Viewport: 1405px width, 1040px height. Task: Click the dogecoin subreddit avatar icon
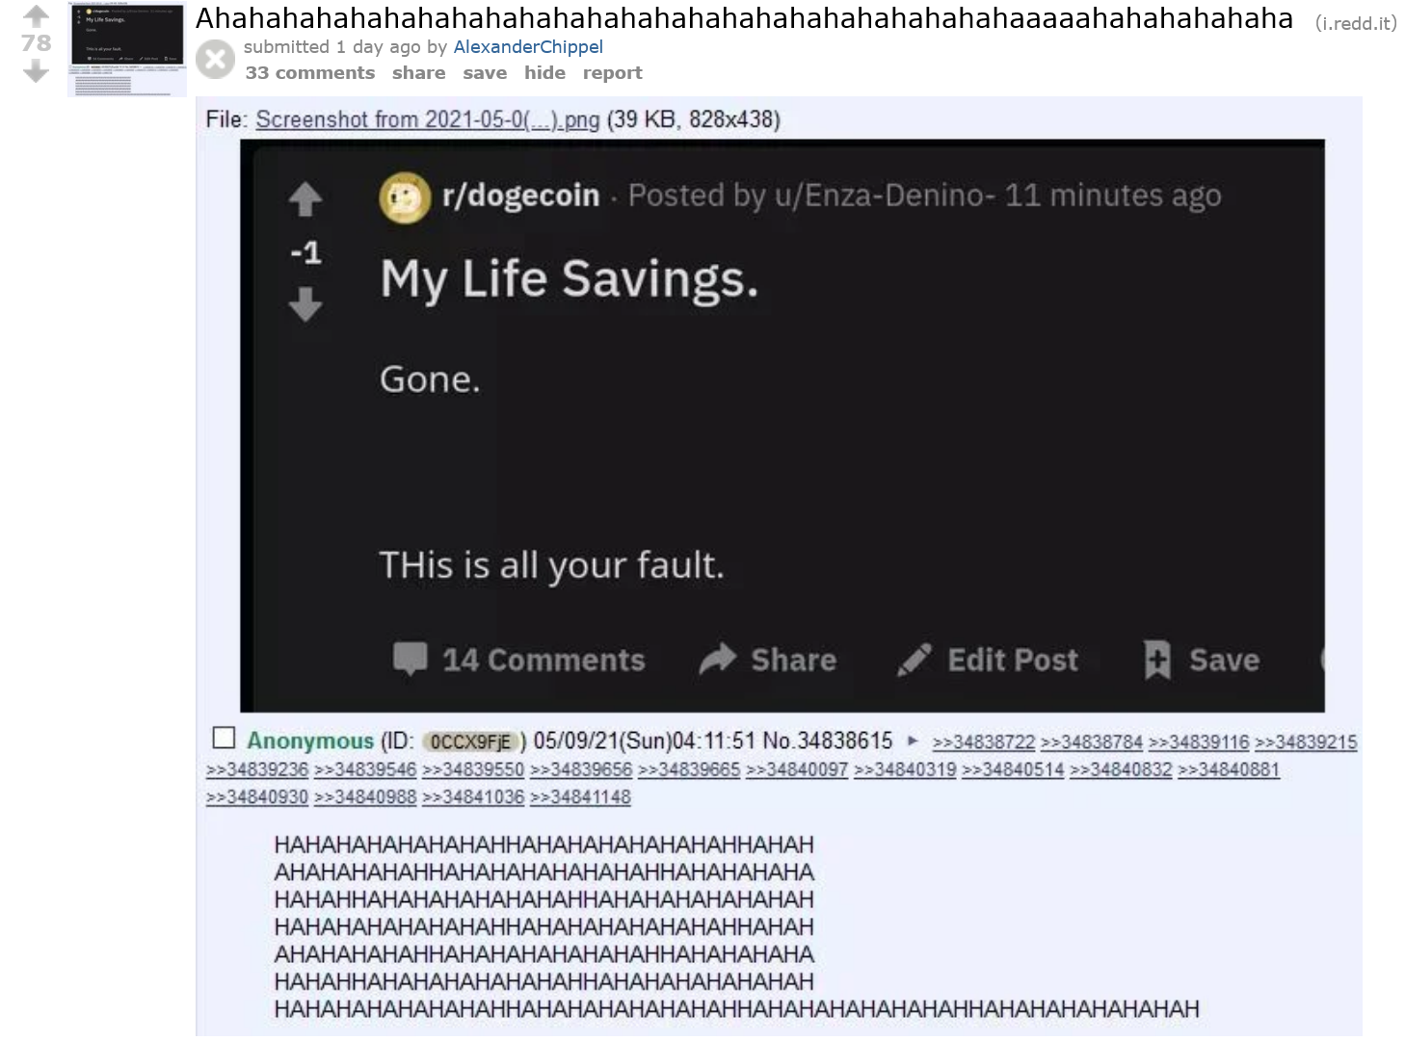coord(405,197)
